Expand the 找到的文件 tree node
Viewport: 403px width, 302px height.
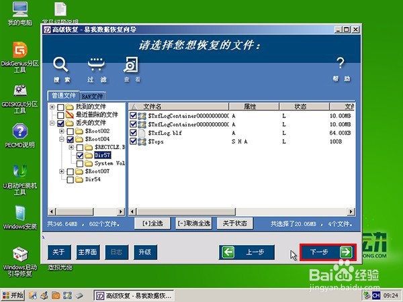(x=52, y=107)
